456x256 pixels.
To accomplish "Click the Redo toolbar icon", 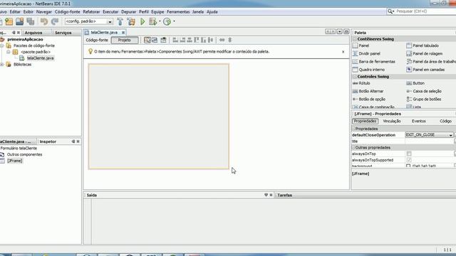I will 55,21.
